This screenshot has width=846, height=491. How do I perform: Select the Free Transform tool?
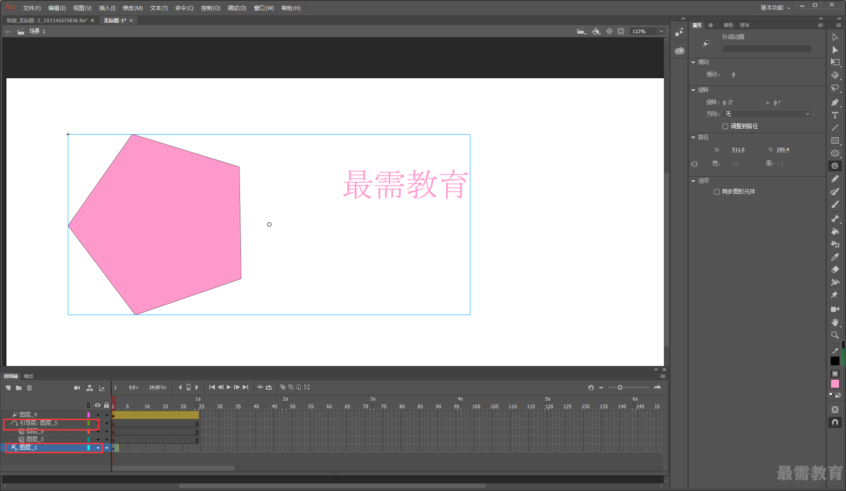tap(835, 63)
